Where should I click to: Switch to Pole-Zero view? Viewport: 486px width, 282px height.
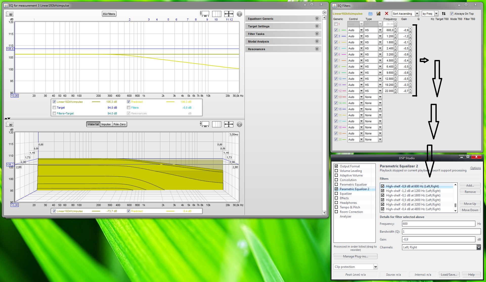click(119, 124)
